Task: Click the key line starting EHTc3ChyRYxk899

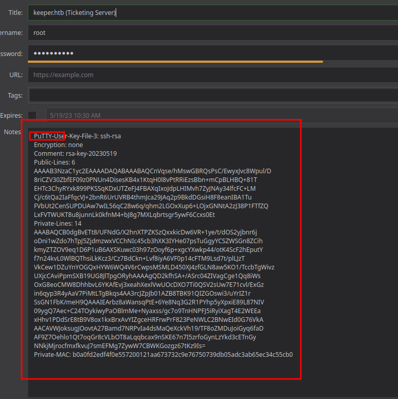Action: tap(145, 189)
